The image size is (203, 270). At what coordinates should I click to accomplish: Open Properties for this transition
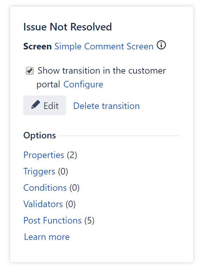point(43,155)
